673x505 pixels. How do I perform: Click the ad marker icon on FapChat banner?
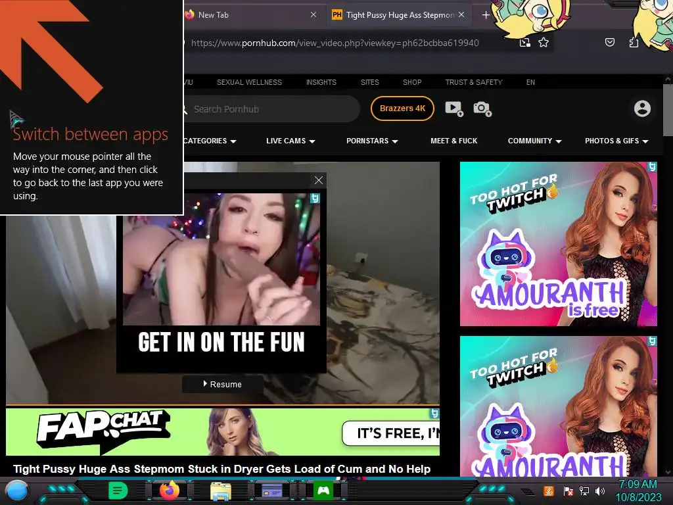click(434, 413)
